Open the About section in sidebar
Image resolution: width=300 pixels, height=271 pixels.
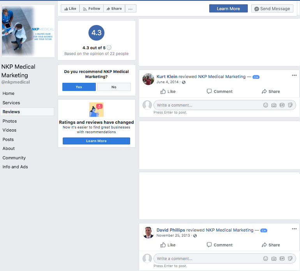9,149
